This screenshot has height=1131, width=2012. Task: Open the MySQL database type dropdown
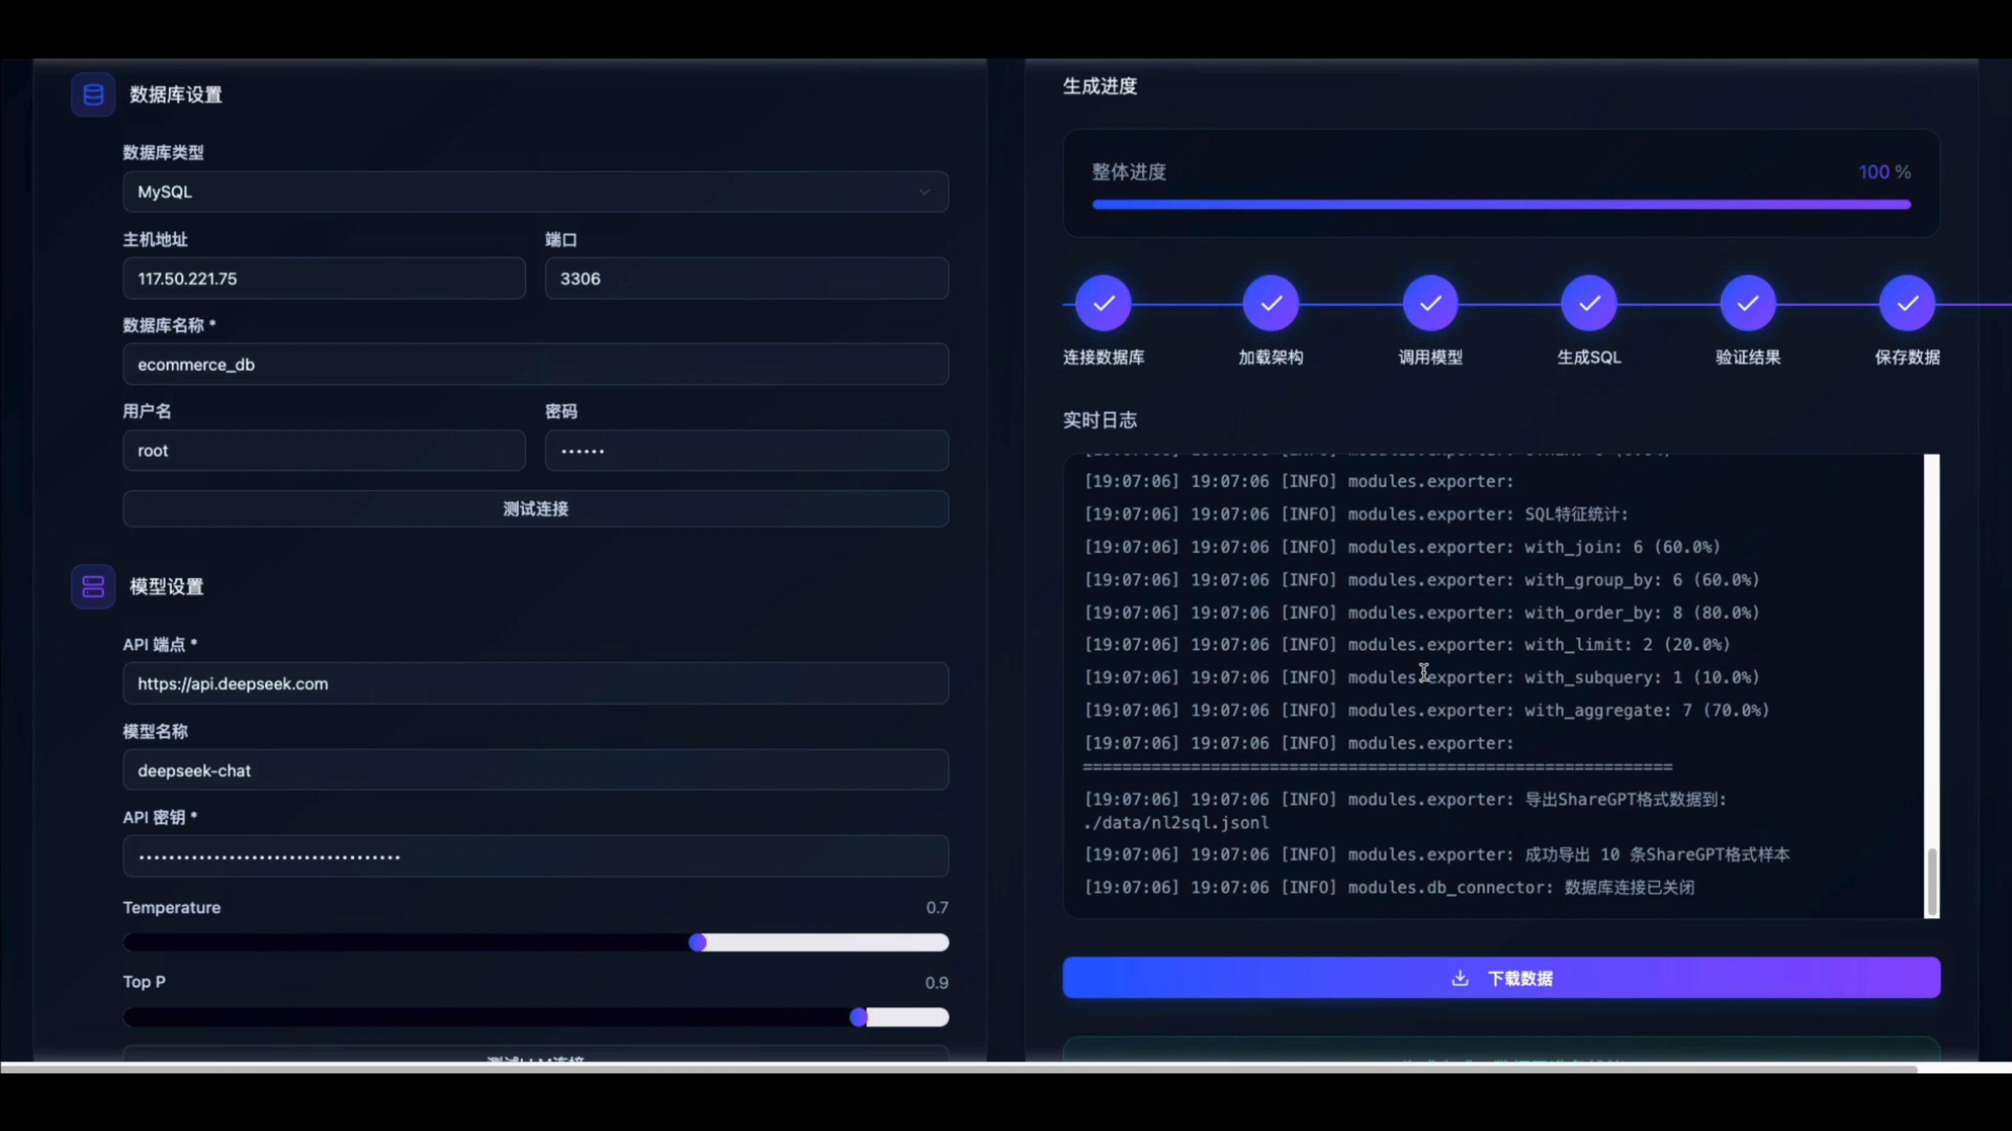pyautogui.click(x=535, y=192)
